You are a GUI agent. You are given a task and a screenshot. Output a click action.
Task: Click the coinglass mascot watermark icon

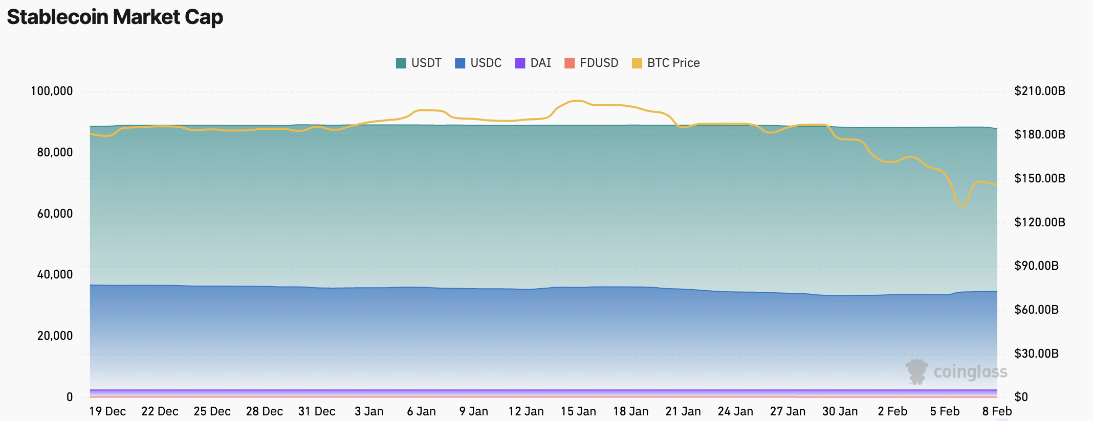click(x=916, y=371)
